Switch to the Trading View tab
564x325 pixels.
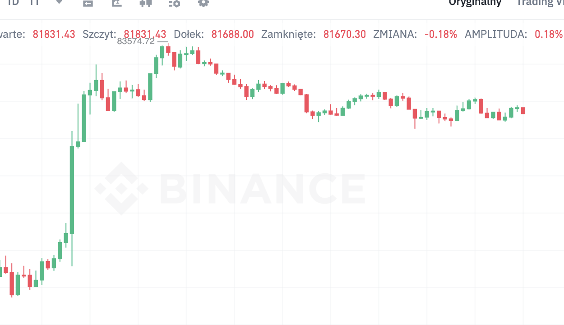tap(540, 3)
